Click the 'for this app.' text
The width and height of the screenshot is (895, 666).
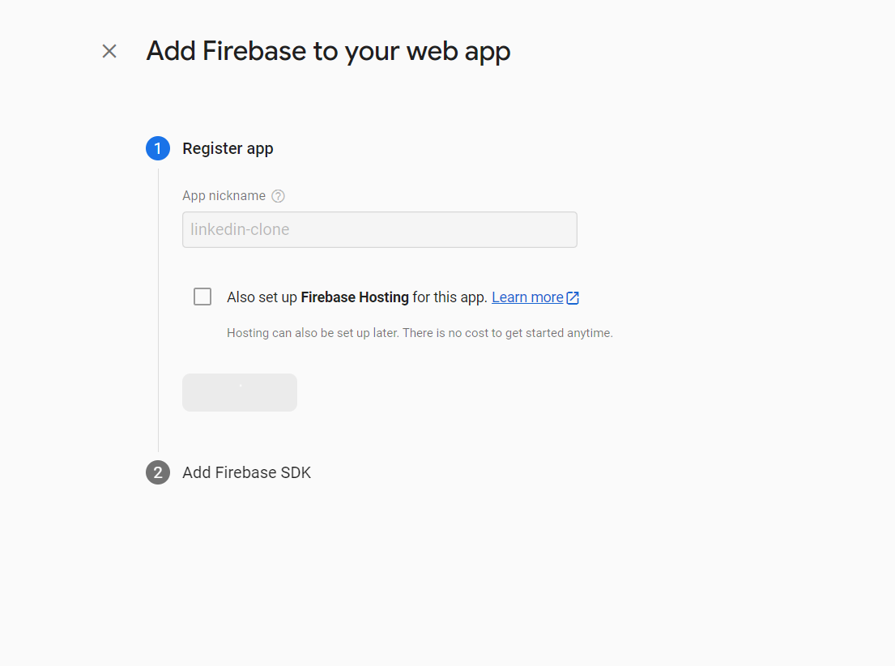pyautogui.click(x=450, y=297)
